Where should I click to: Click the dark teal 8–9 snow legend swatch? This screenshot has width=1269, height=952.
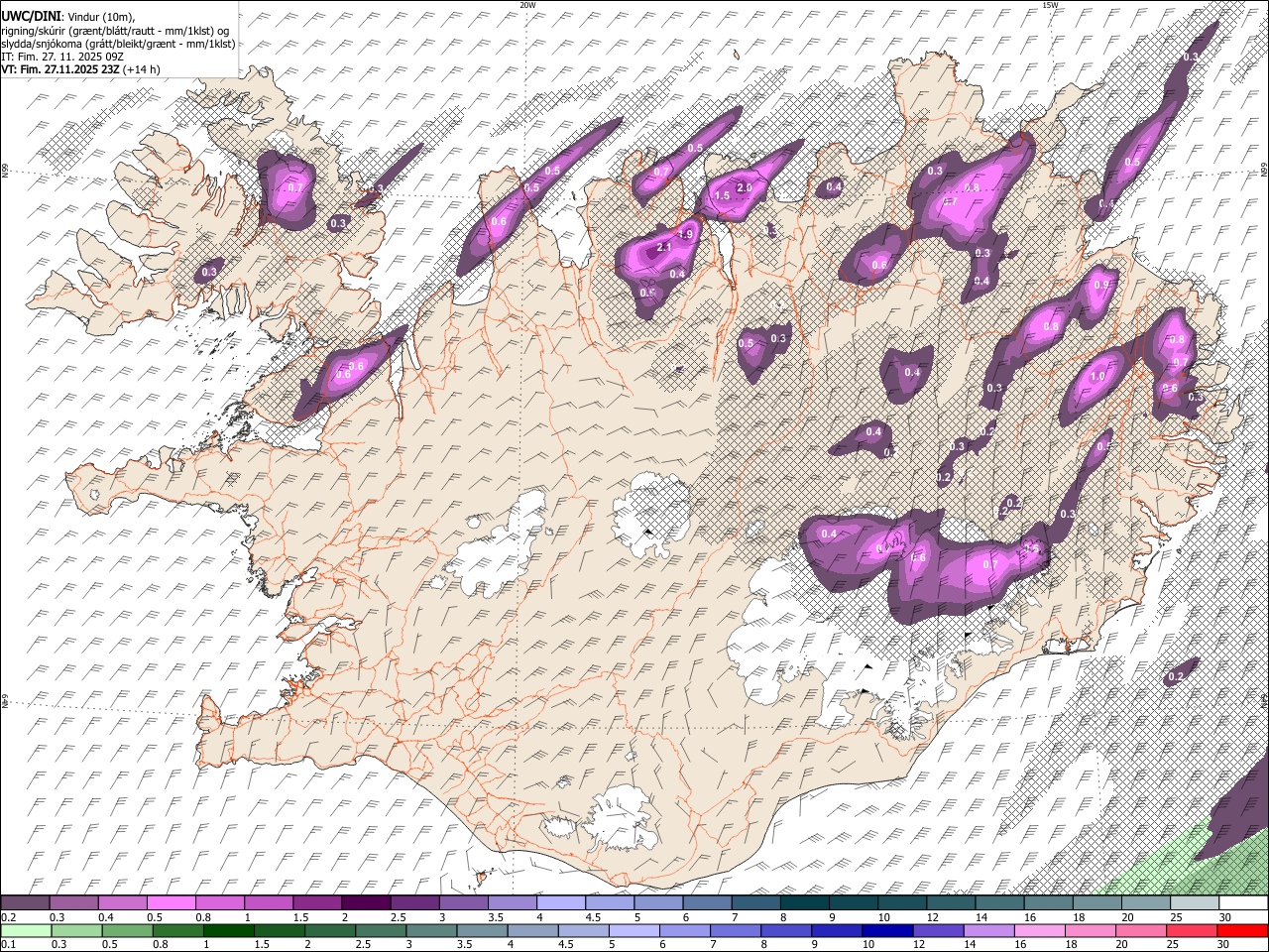click(x=804, y=903)
